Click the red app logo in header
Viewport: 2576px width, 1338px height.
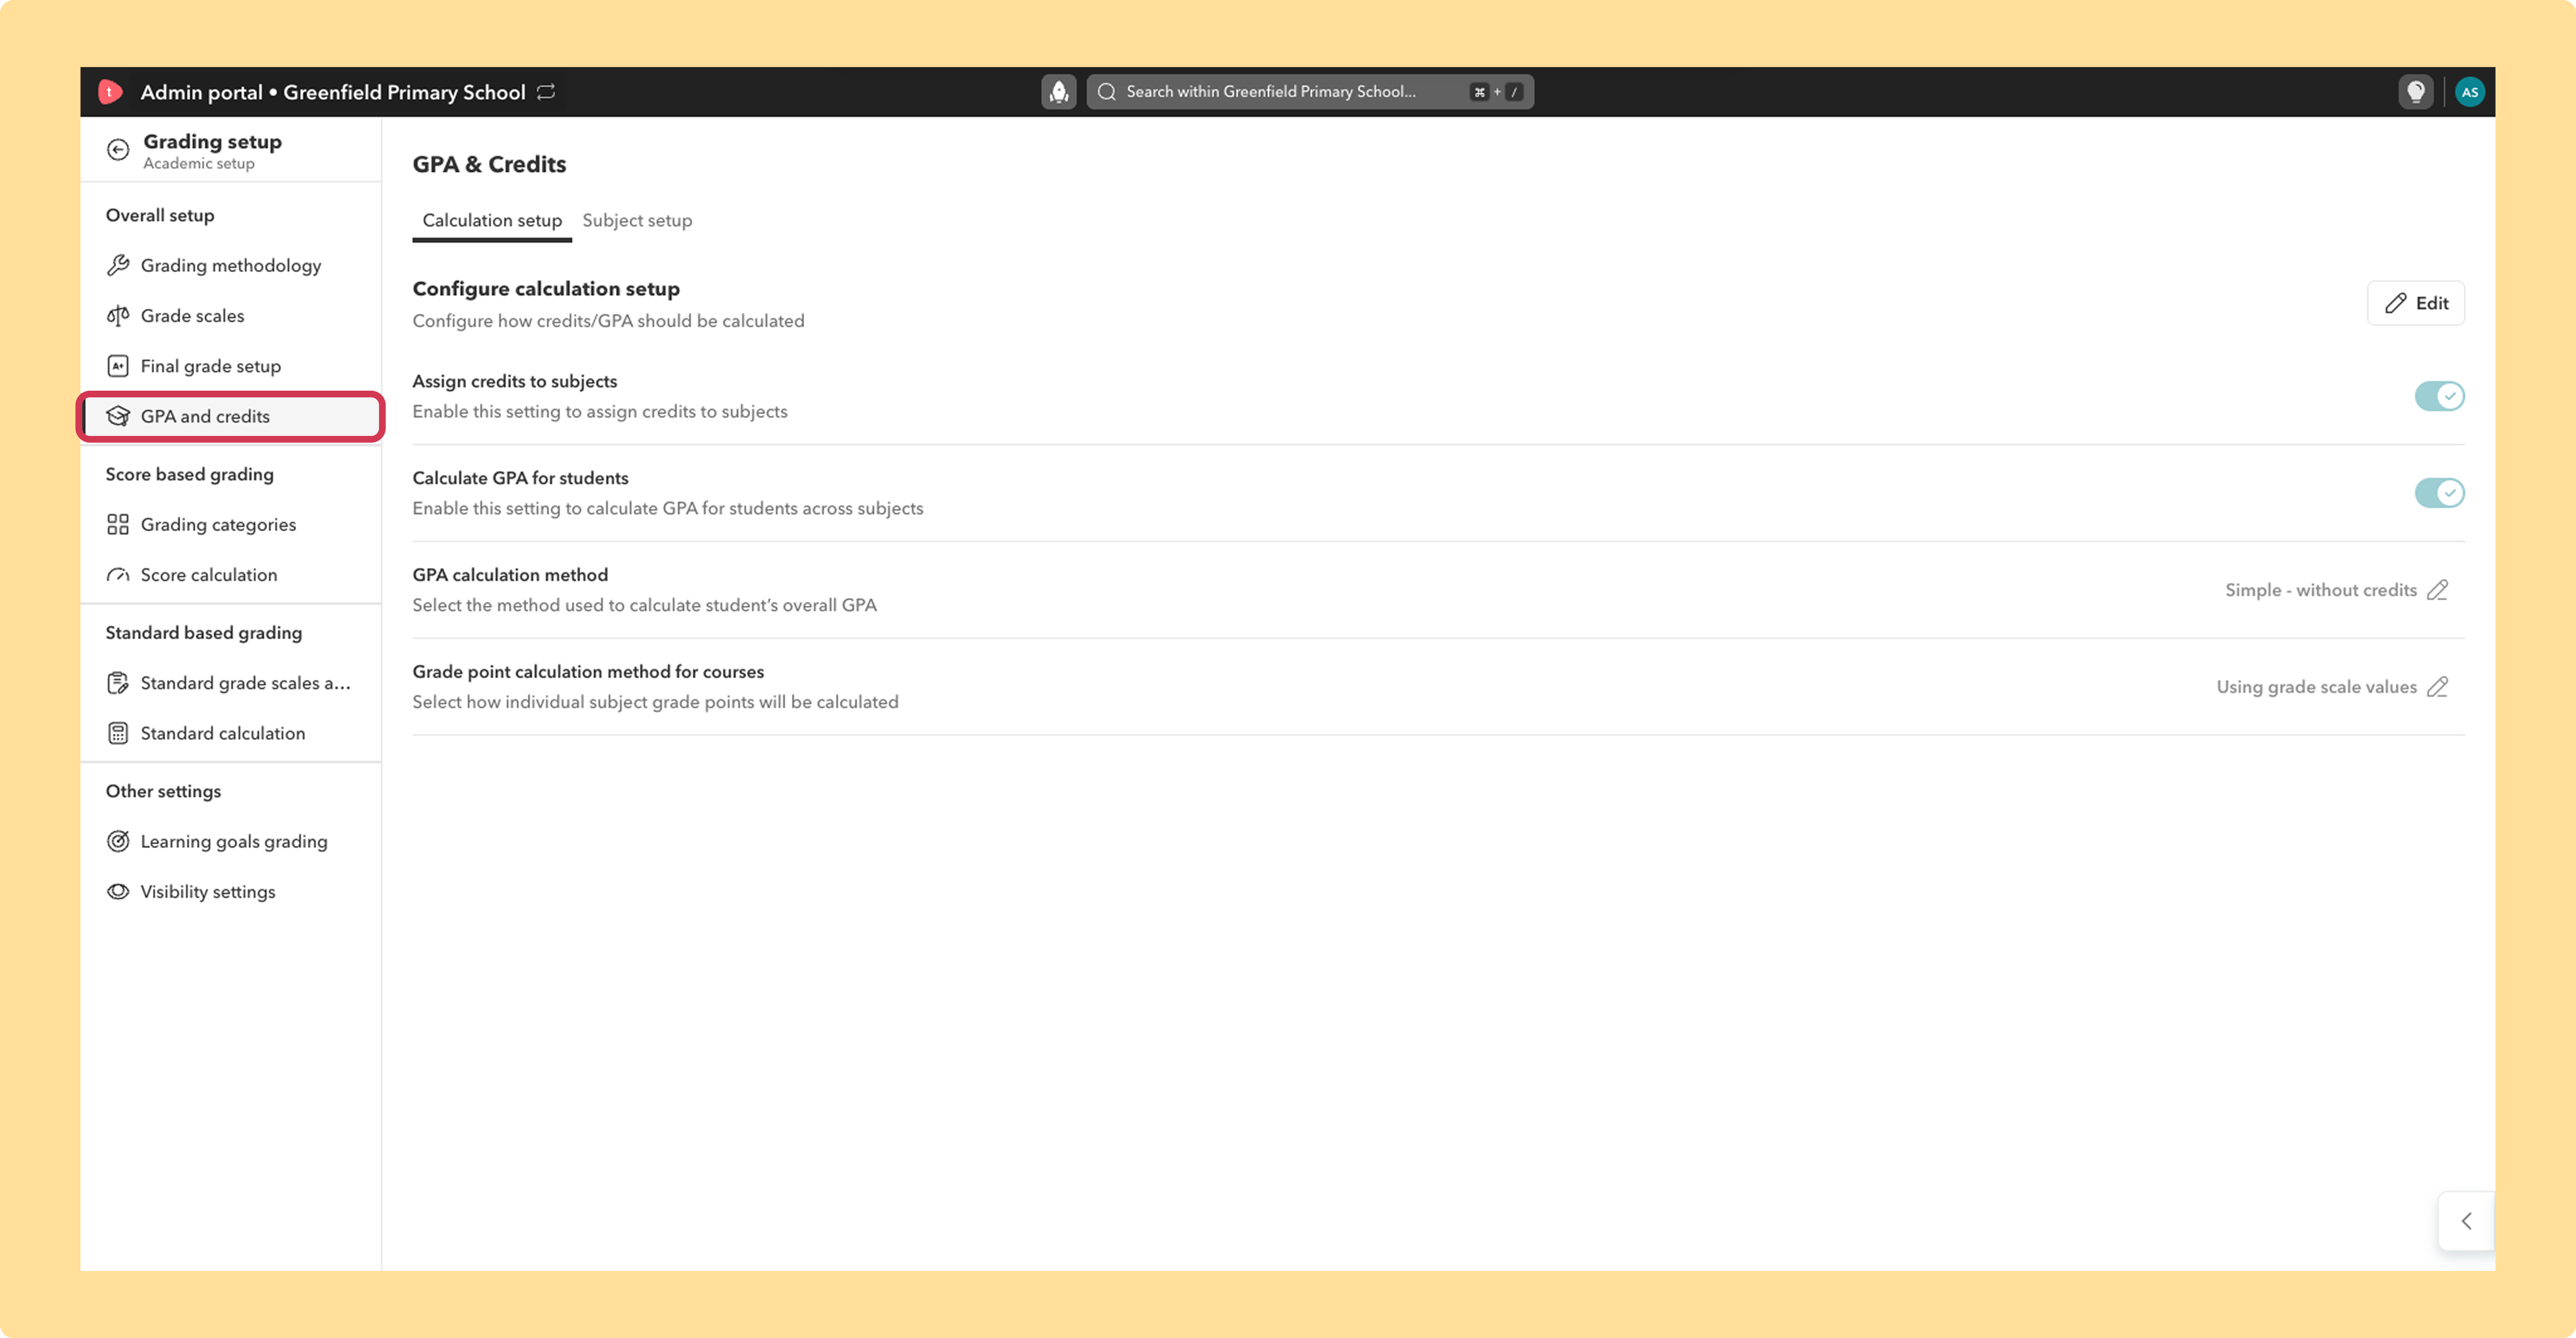pos(110,92)
